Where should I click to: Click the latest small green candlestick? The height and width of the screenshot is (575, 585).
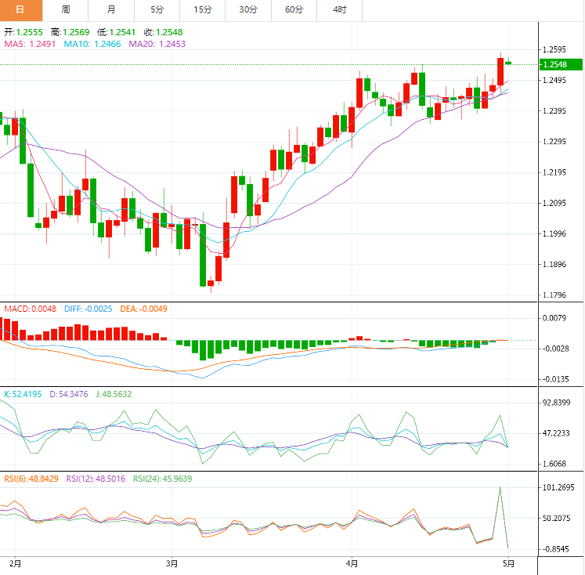(508, 63)
